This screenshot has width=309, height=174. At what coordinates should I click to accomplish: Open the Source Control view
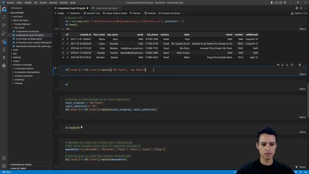click(4, 25)
